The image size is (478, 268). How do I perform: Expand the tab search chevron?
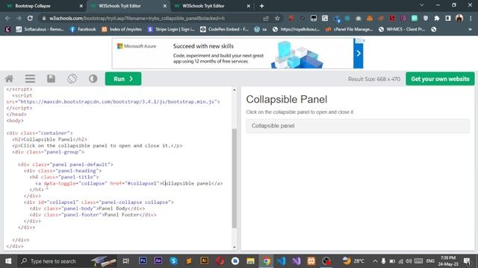(x=421, y=5)
